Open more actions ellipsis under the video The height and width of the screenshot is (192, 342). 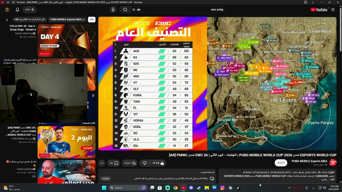point(102,163)
